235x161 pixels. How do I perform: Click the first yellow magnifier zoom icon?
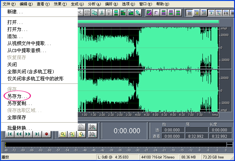(x=63, y=134)
